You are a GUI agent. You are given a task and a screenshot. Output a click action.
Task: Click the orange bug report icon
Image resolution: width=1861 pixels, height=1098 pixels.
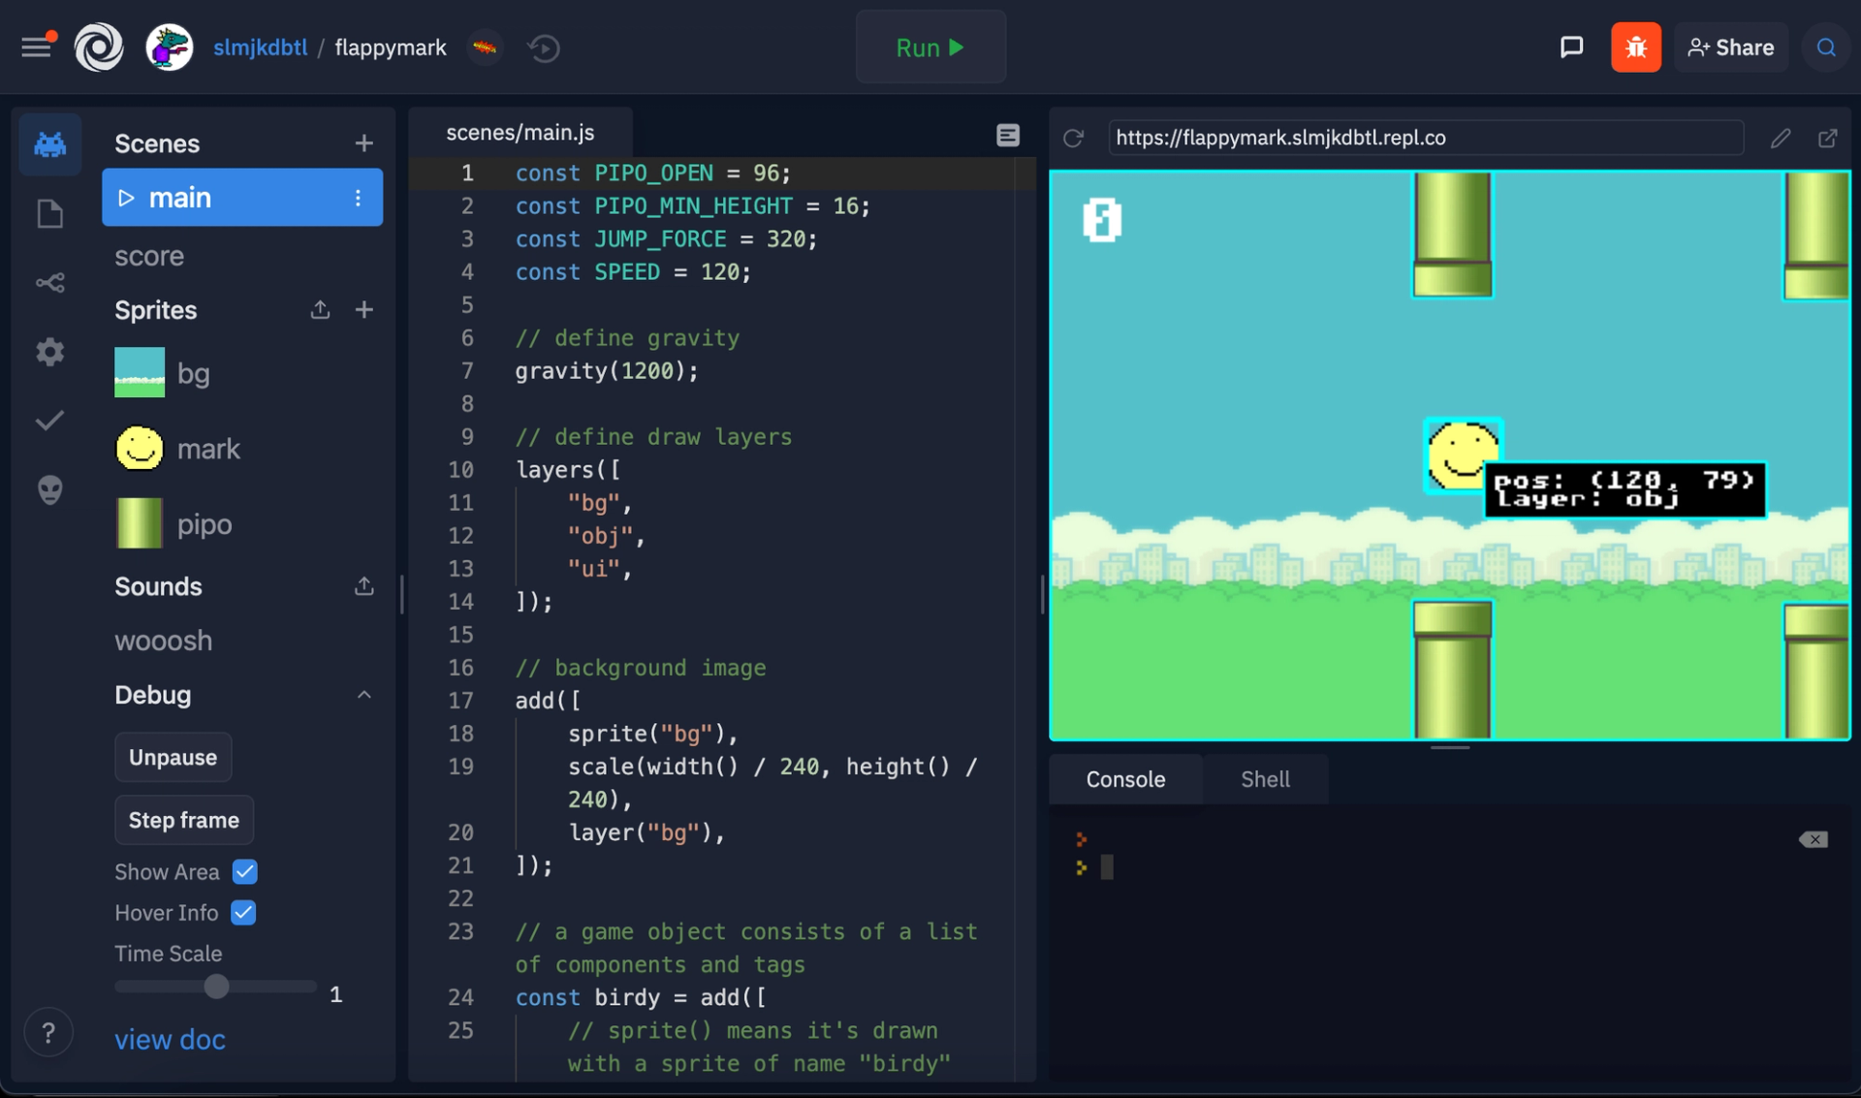tap(1635, 47)
